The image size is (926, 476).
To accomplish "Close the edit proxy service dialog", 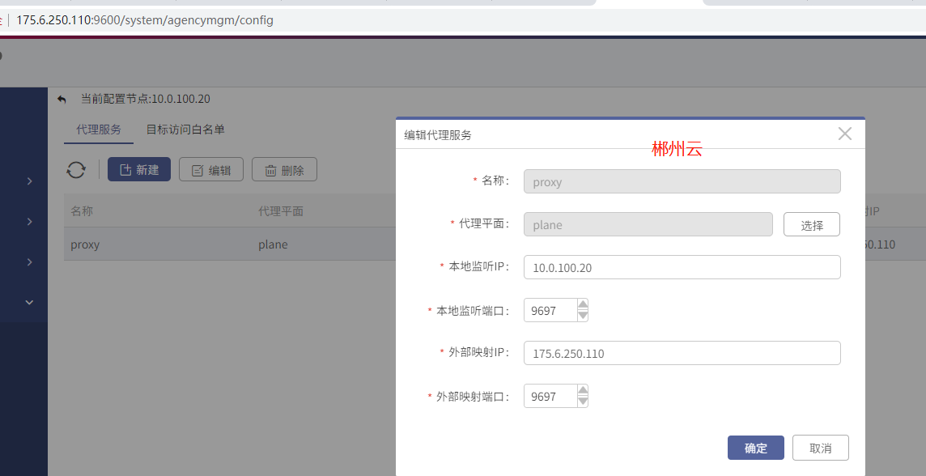I will click(x=844, y=134).
